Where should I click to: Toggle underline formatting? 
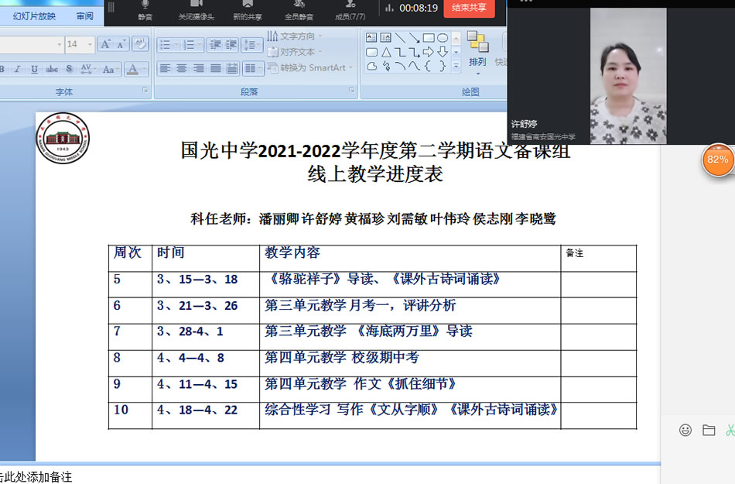coord(34,70)
